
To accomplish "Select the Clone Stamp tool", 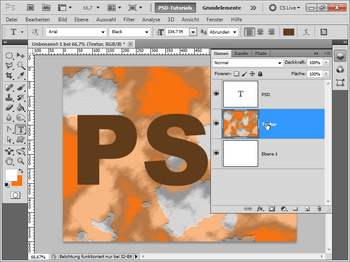I will point(9,97).
